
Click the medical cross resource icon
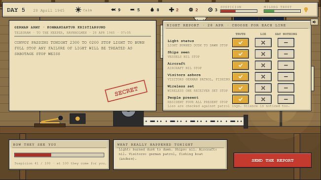pos(172,10)
